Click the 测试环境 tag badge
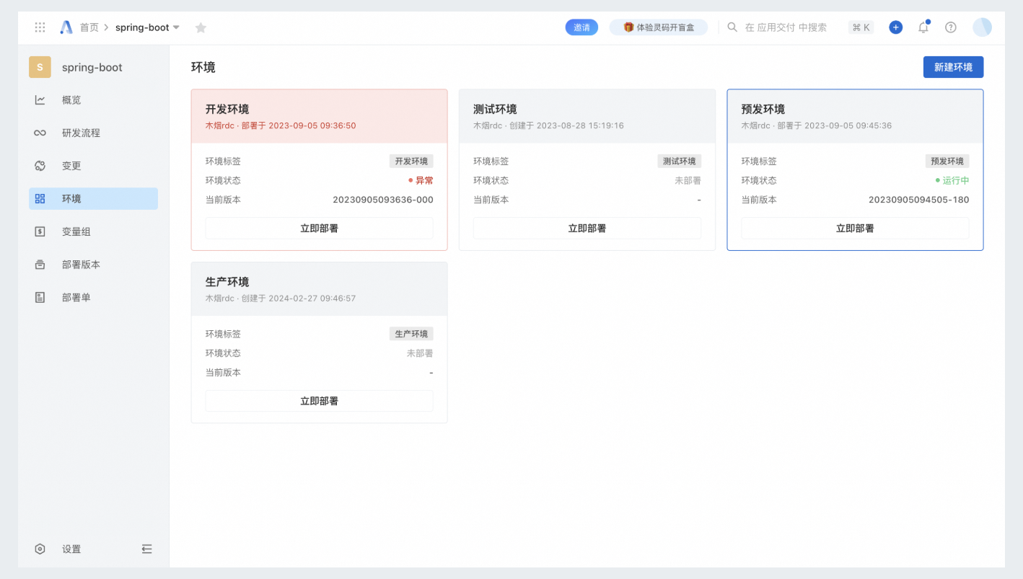 click(x=680, y=162)
